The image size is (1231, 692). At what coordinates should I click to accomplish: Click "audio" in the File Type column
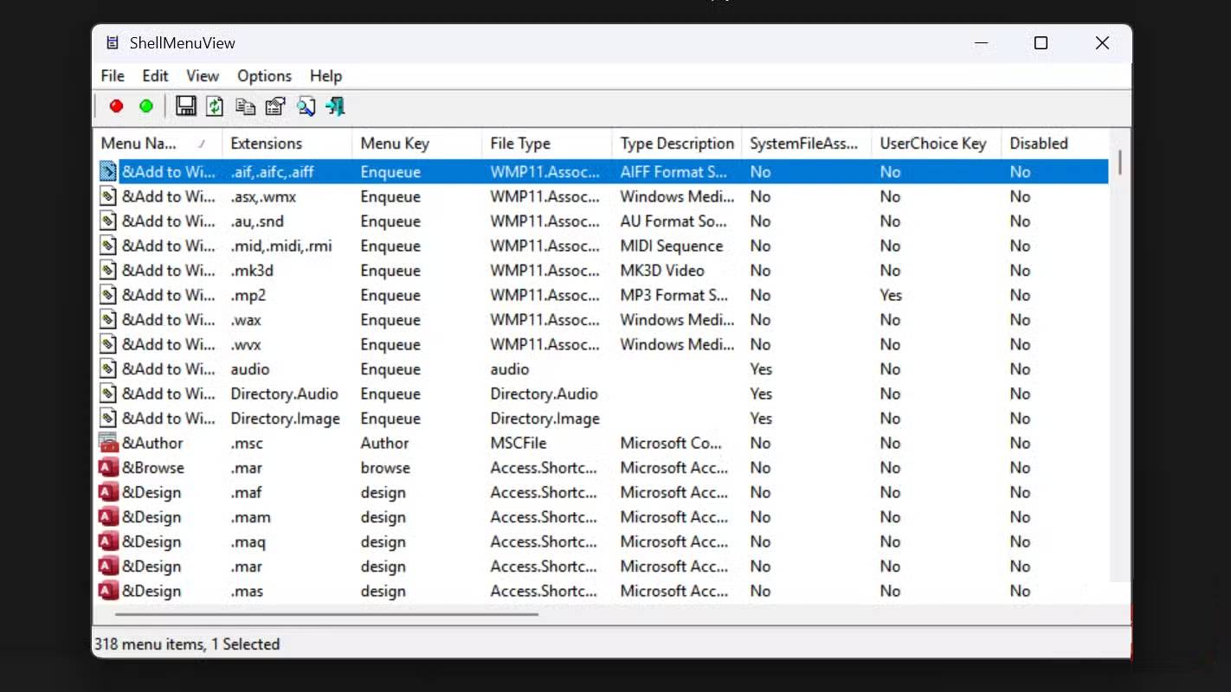(510, 368)
